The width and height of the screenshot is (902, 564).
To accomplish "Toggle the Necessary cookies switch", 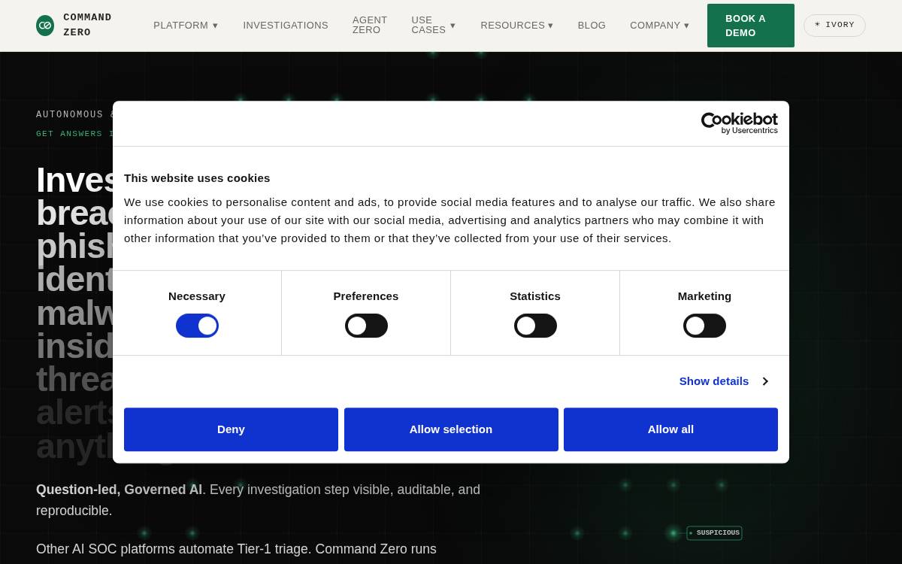I will [x=197, y=326].
